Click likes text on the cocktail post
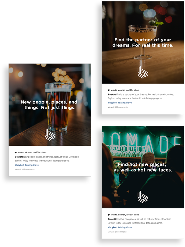Image resolution: width=185 pixels, height=247 pixels. (x=125, y=90)
